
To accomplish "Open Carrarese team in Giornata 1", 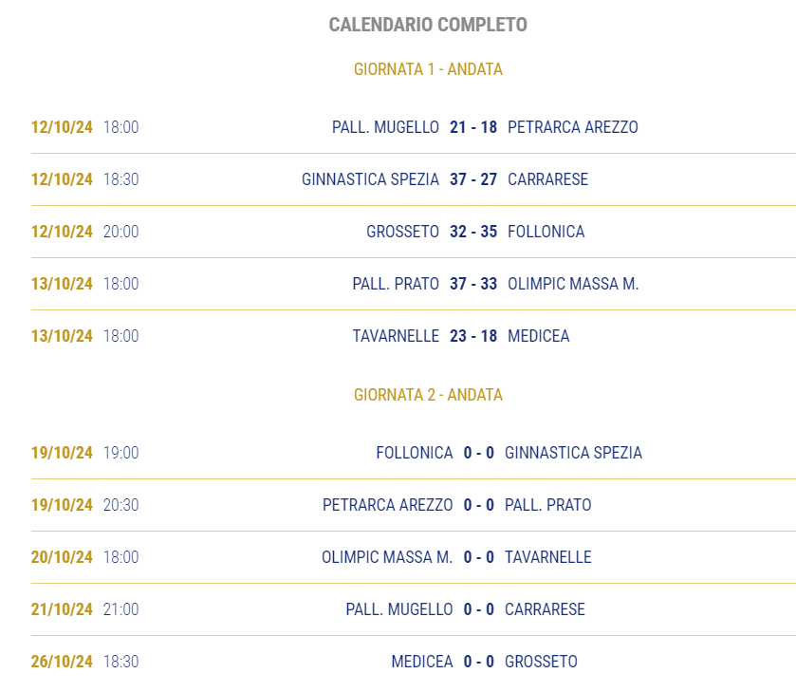I will 547,179.
